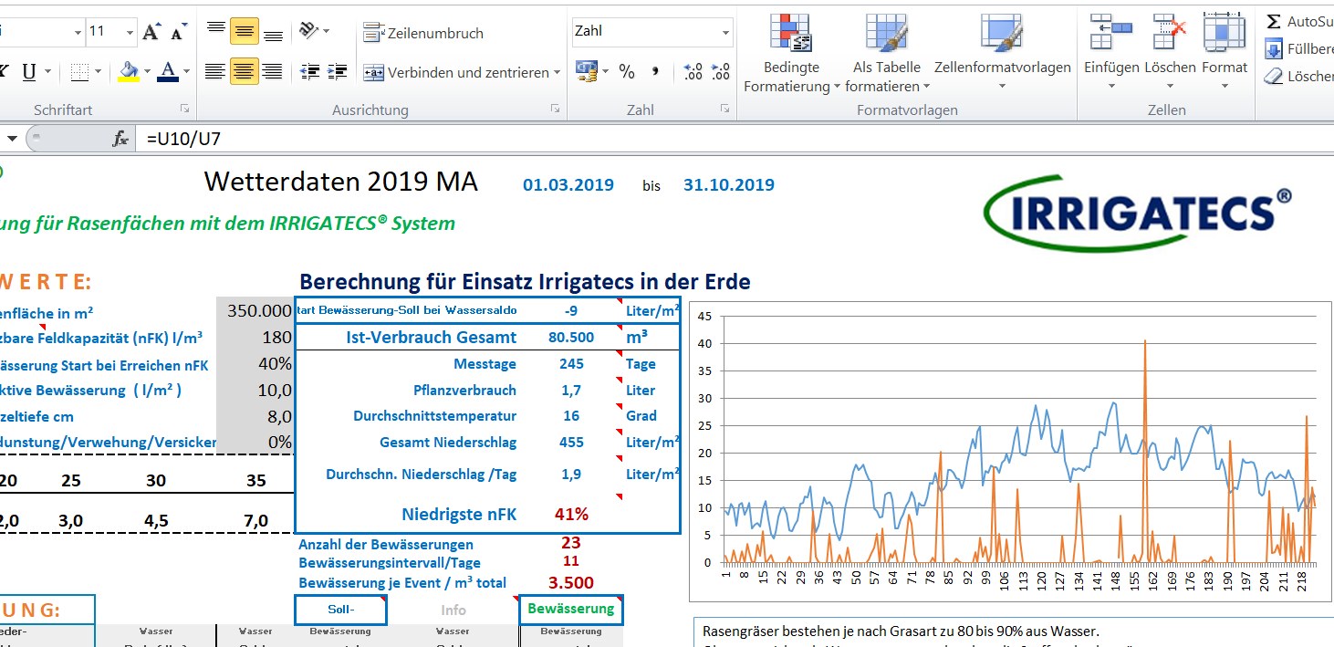The width and height of the screenshot is (1334, 647).
Task: Add a decimal place
Action: pyautogui.click(x=693, y=71)
